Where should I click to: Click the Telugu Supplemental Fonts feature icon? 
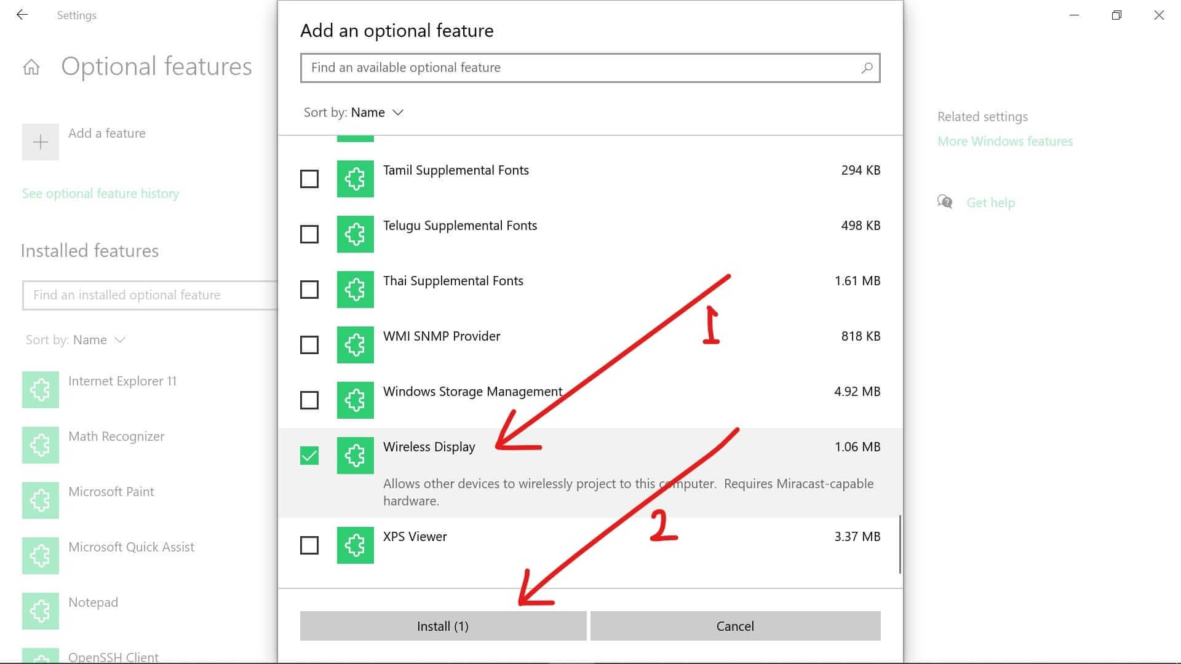pos(355,234)
